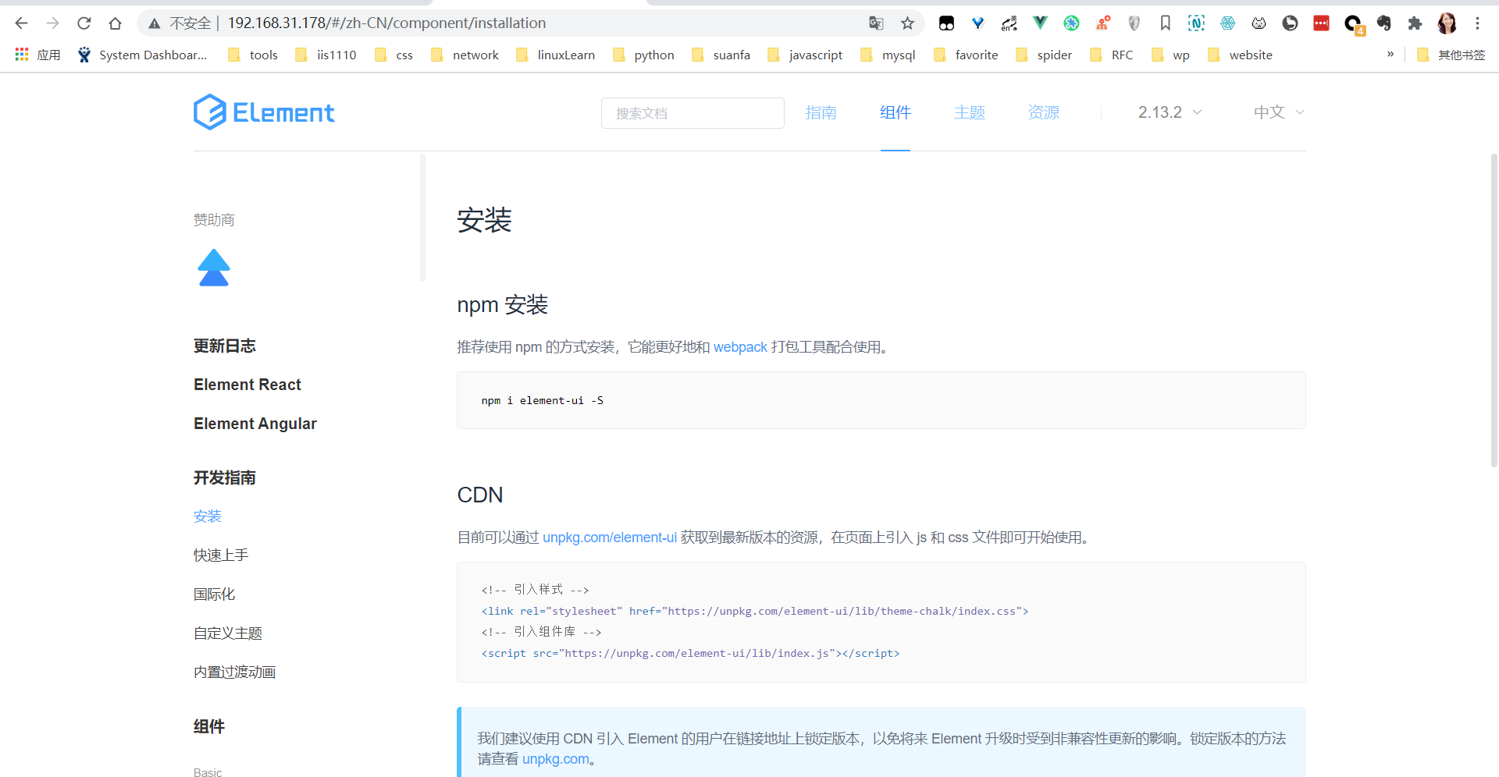Viewport: 1499px width, 777px height.
Task: Open the version 2.13.2 dropdown
Action: tap(1170, 112)
